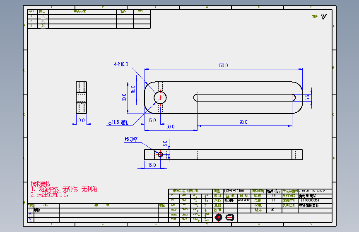Click the 更改记录 revision table header
The height and width of the screenshot is (232, 359).
(80, 12)
